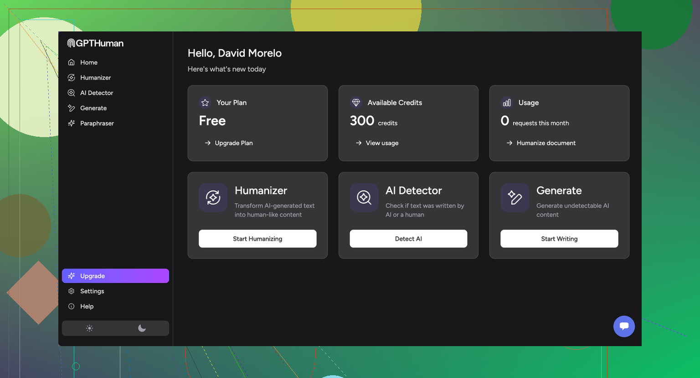Screen dimensions: 700x378
Task: Open the chat support bubble icon
Action: 624,326
